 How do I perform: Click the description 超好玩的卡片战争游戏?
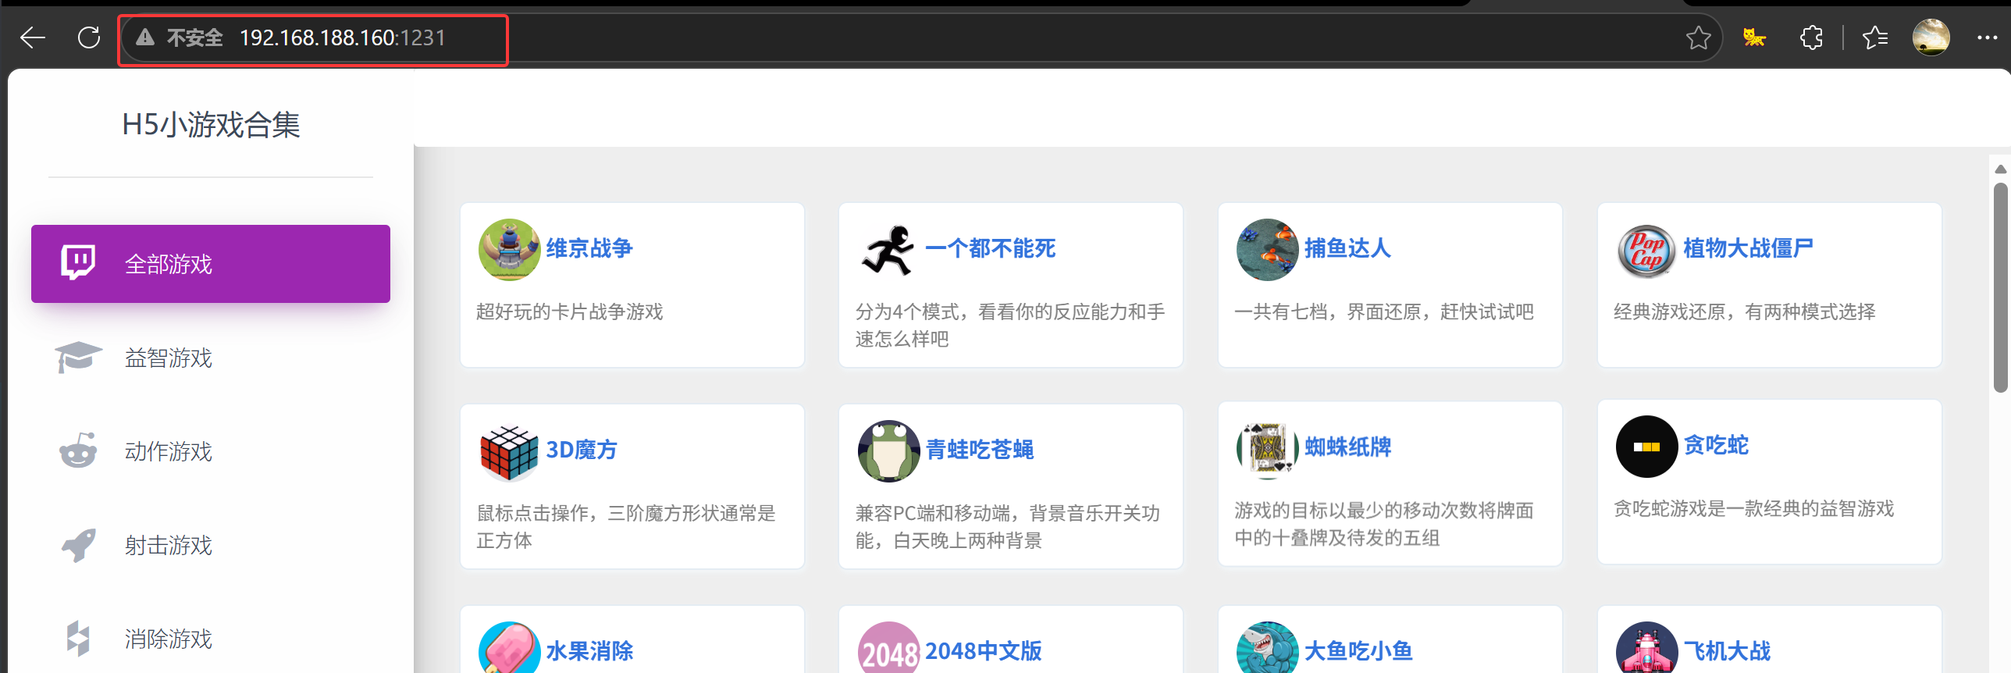570,312
